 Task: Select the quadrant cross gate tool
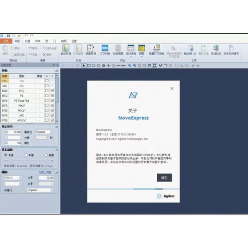point(109,65)
